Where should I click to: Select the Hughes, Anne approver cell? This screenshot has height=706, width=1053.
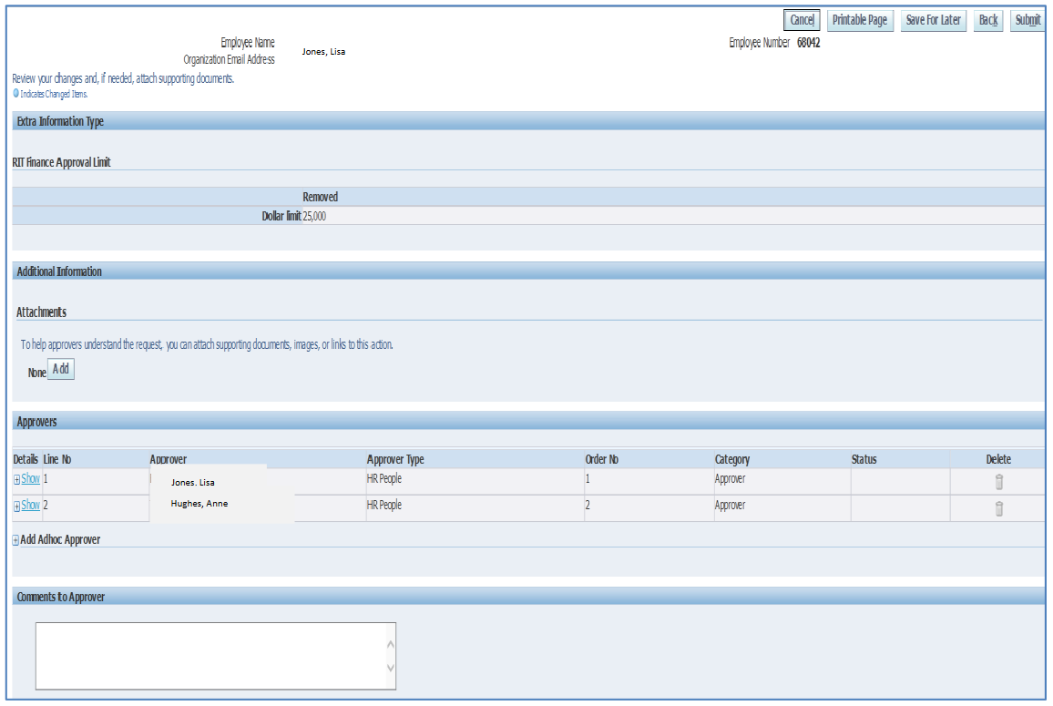199,504
